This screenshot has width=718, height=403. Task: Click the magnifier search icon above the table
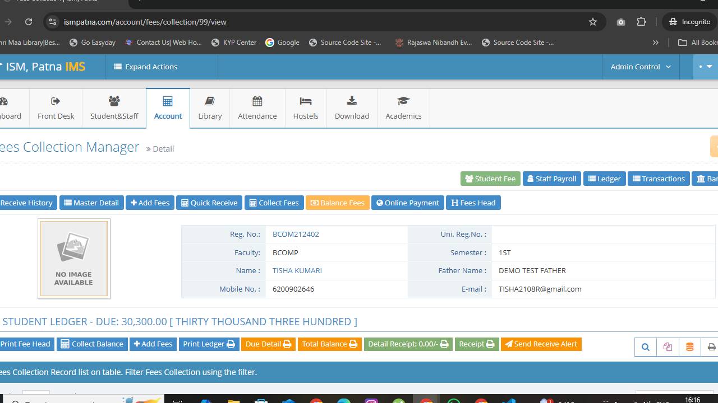coord(646,347)
